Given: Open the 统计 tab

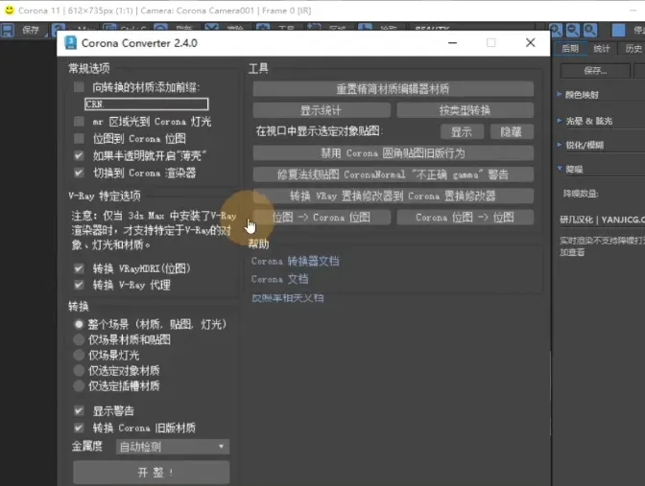Looking at the screenshot, I should (602, 49).
